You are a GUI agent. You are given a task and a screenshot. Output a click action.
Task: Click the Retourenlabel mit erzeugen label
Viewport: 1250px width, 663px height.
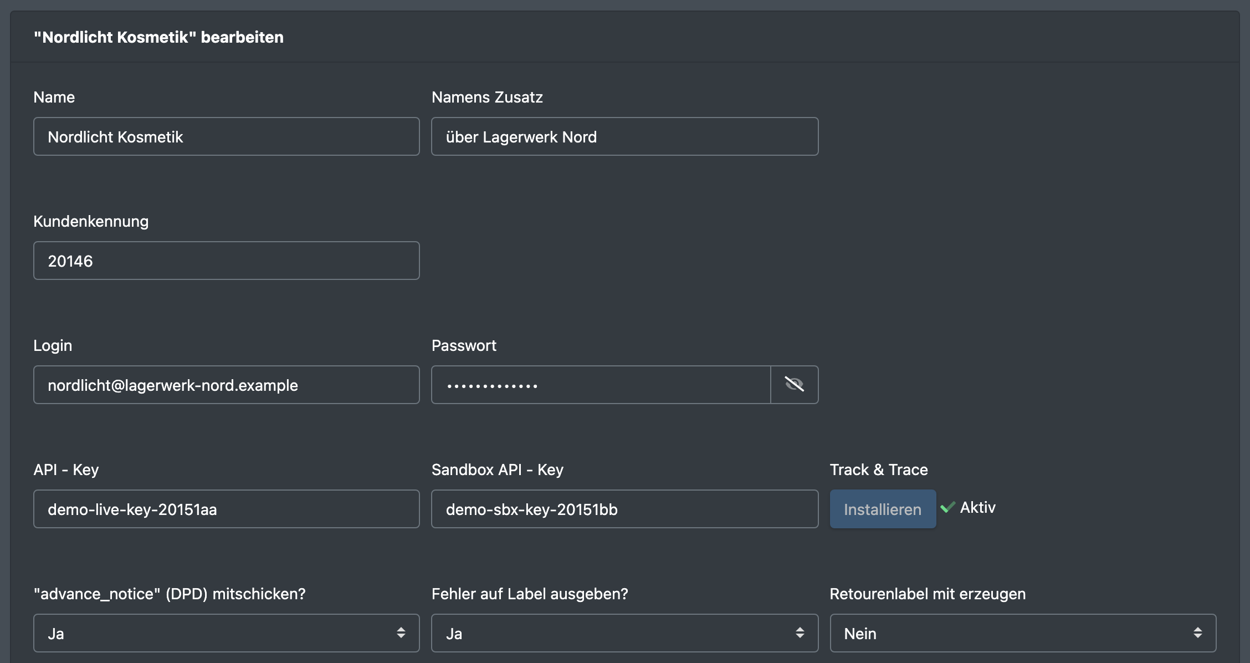[928, 594]
